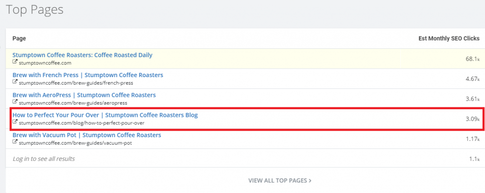Click stumptowncoffee.com/brew-guides/vacuum-pot URL text
The width and height of the screenshot is (485, 193).
click(x=75, y=143)
